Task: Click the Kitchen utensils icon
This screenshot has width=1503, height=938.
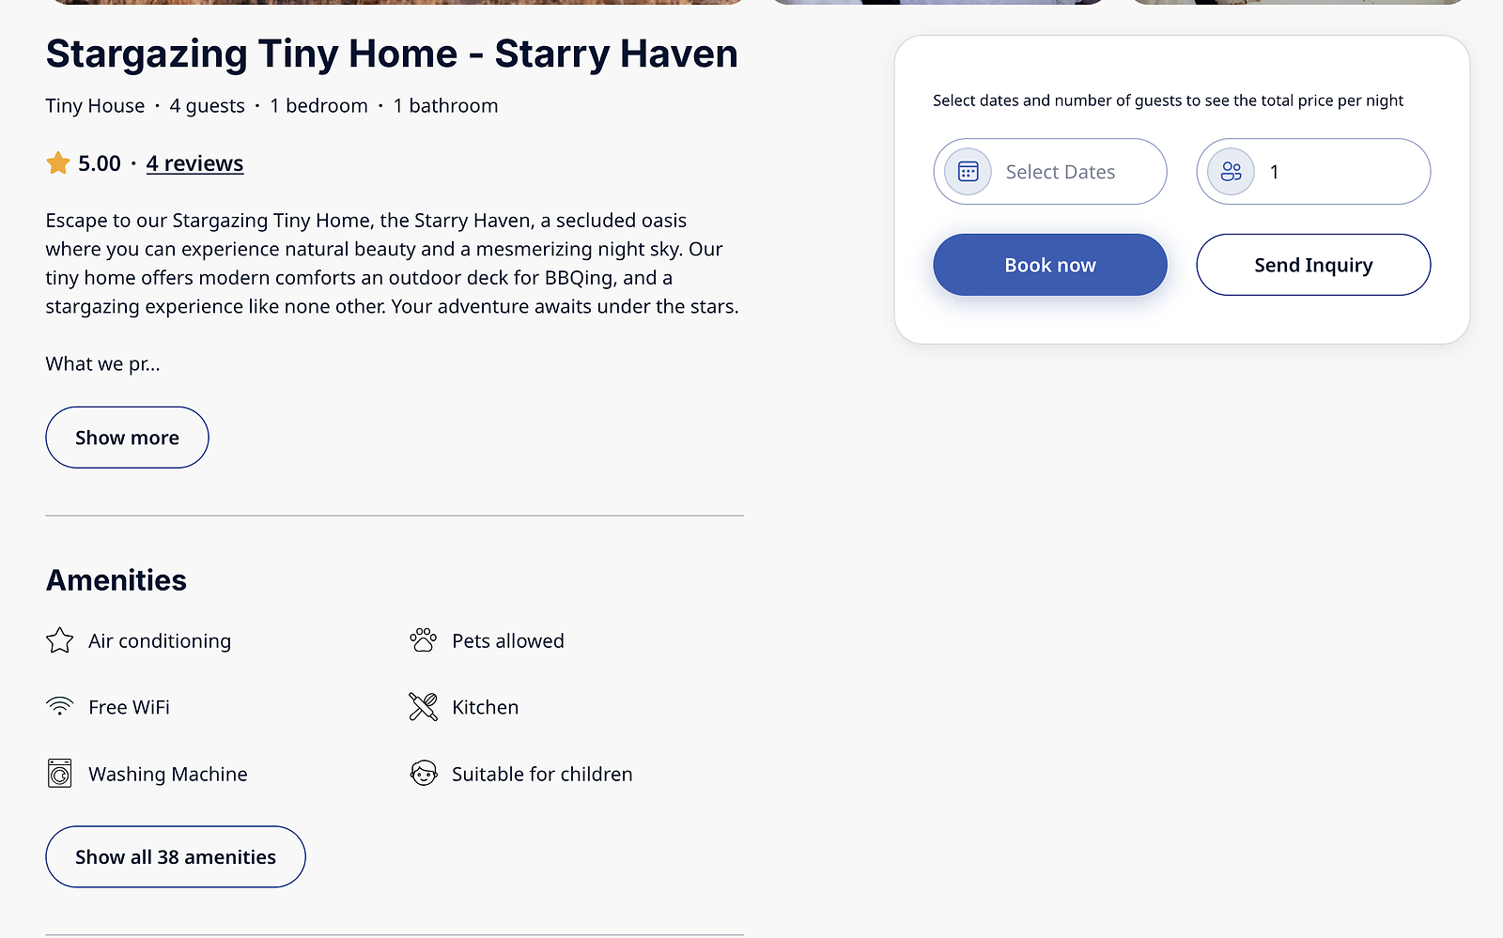Action: (x=424, y=707)
